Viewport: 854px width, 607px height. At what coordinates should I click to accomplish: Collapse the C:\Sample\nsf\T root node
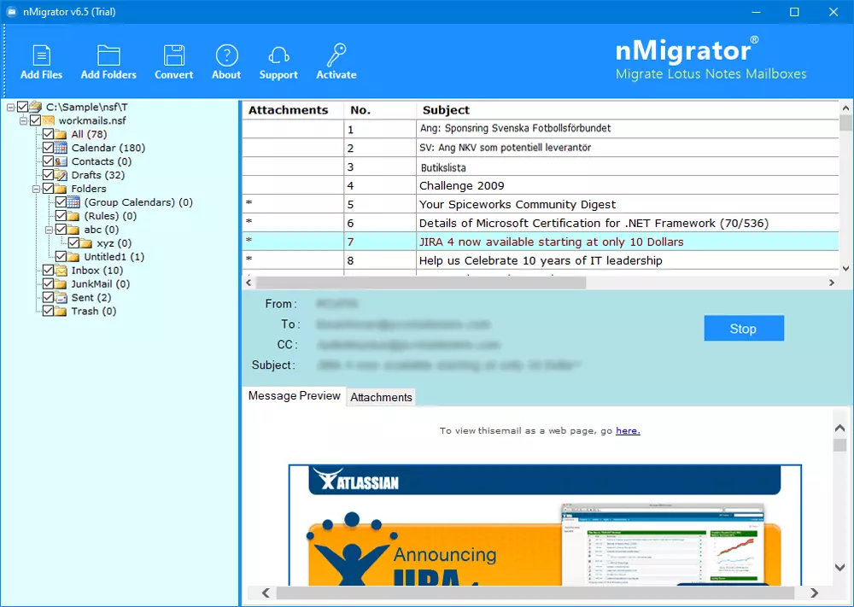[x=10, y=108]
